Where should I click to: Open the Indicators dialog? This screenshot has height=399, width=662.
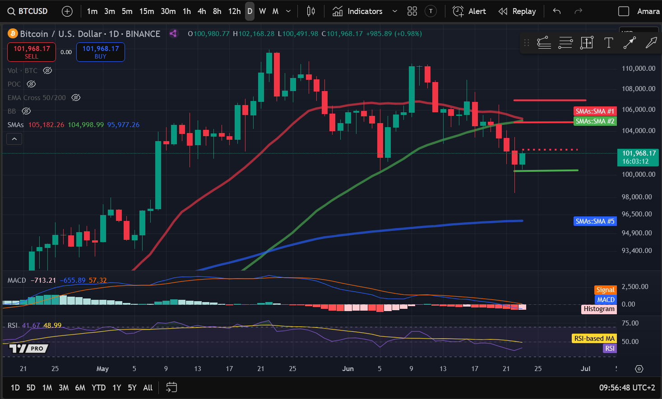click(x=357, y=11)
